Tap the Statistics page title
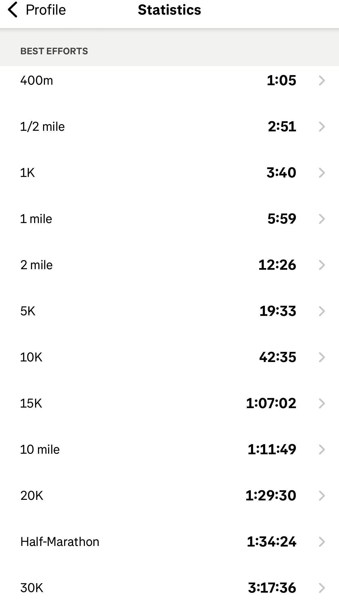 coord(169,10)
